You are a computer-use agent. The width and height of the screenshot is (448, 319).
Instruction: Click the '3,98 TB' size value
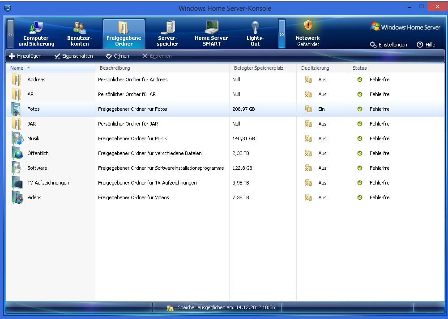point(241,183)
